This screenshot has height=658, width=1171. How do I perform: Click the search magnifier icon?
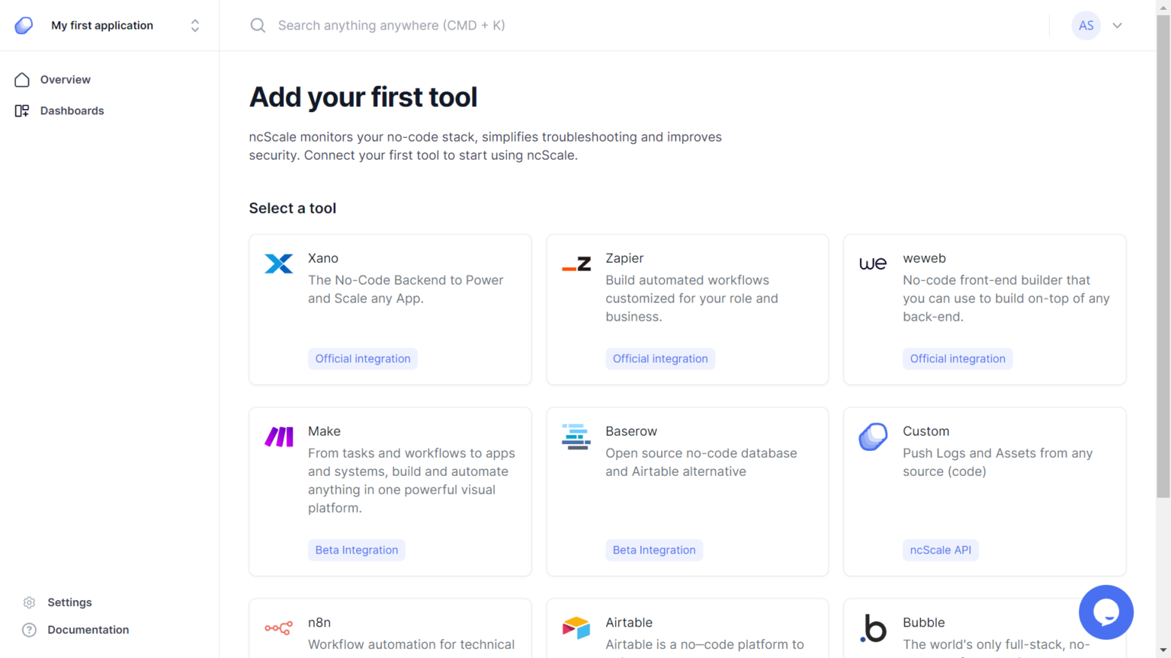(x=258, y=26)
